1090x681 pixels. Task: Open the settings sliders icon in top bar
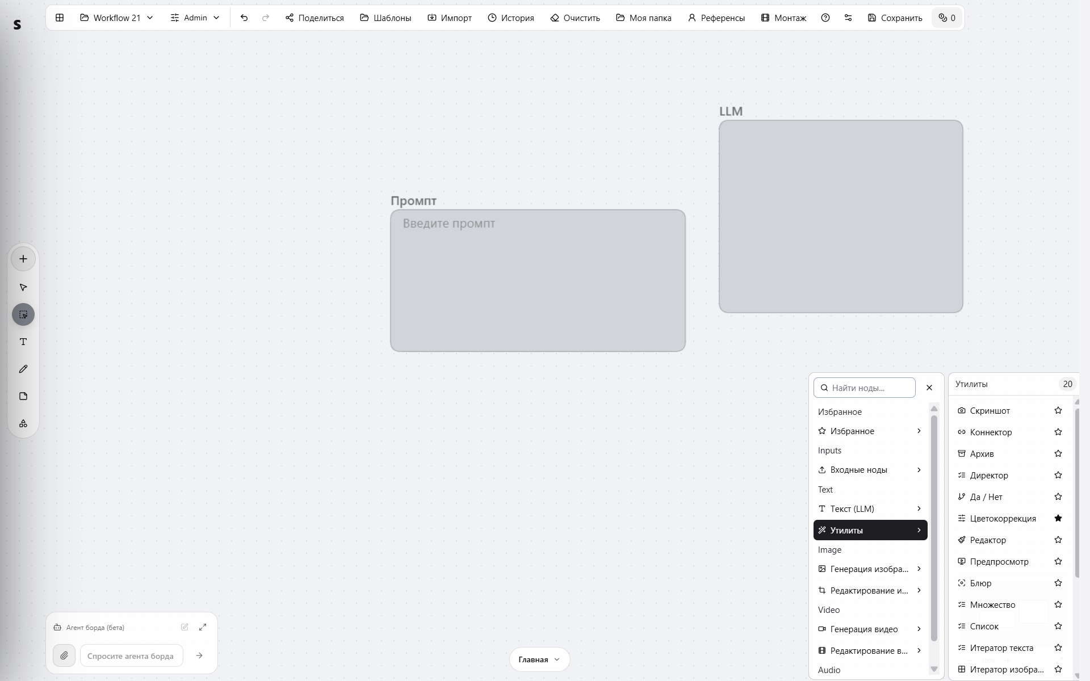tap(848, 18)
